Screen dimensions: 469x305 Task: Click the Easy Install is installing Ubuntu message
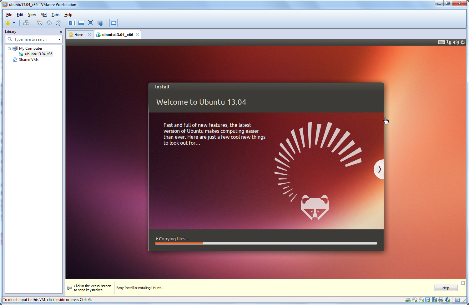pyautogui.click(x=140, y=288)
